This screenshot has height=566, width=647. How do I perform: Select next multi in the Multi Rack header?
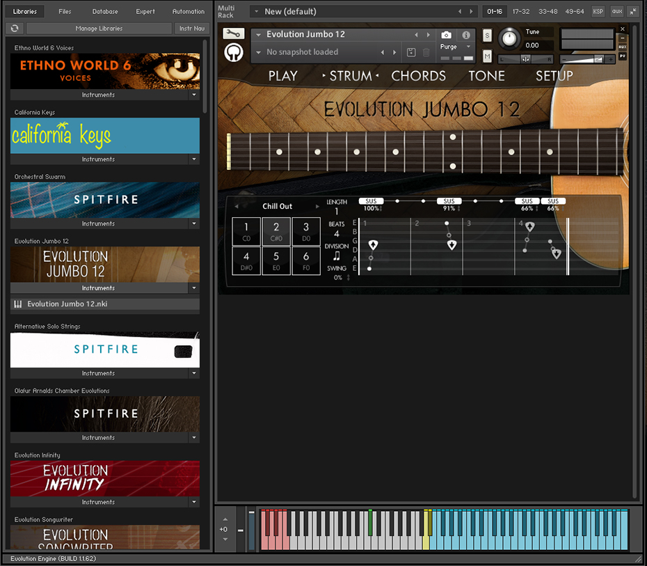tap(471, 12)
